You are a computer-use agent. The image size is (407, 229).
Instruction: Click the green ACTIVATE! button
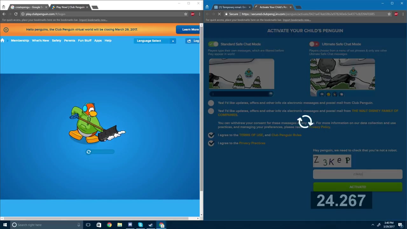click(358, 187)
